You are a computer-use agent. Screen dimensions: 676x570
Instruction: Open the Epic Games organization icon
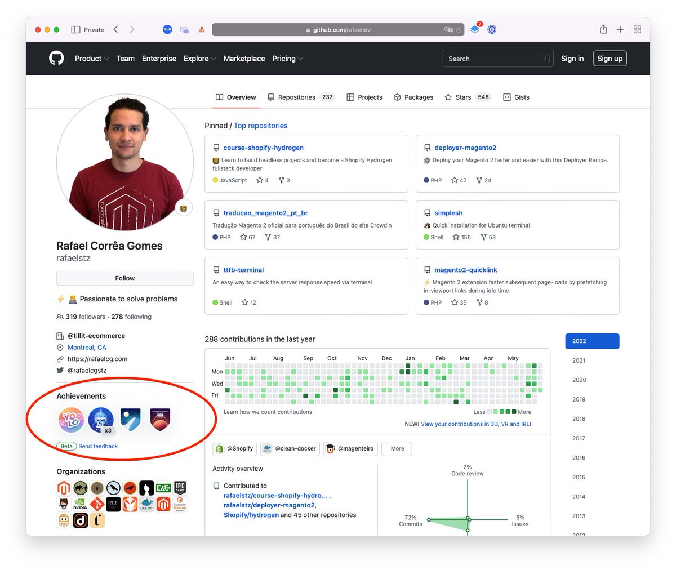(x=180, y=488)
